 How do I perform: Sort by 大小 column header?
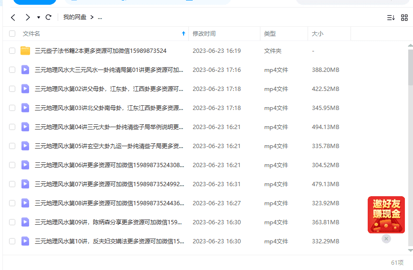(x=317, y=34)
